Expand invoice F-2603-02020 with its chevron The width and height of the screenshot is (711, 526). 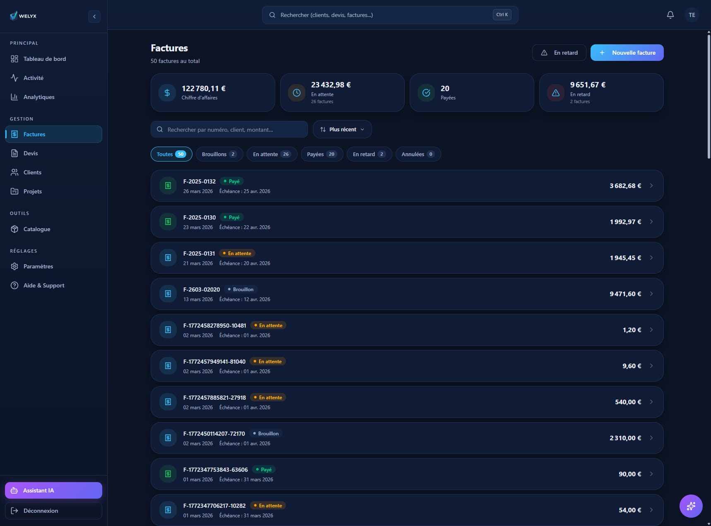pyautogui.click(x=651, y=294)
